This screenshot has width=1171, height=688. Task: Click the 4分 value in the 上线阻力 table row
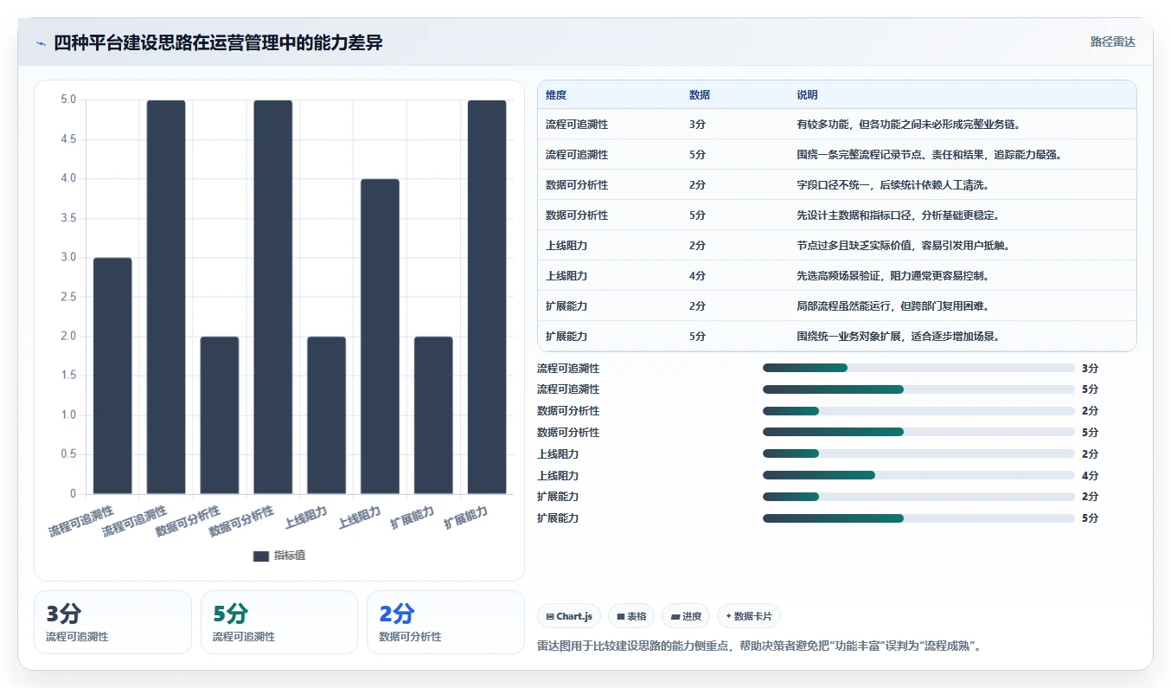697,276
